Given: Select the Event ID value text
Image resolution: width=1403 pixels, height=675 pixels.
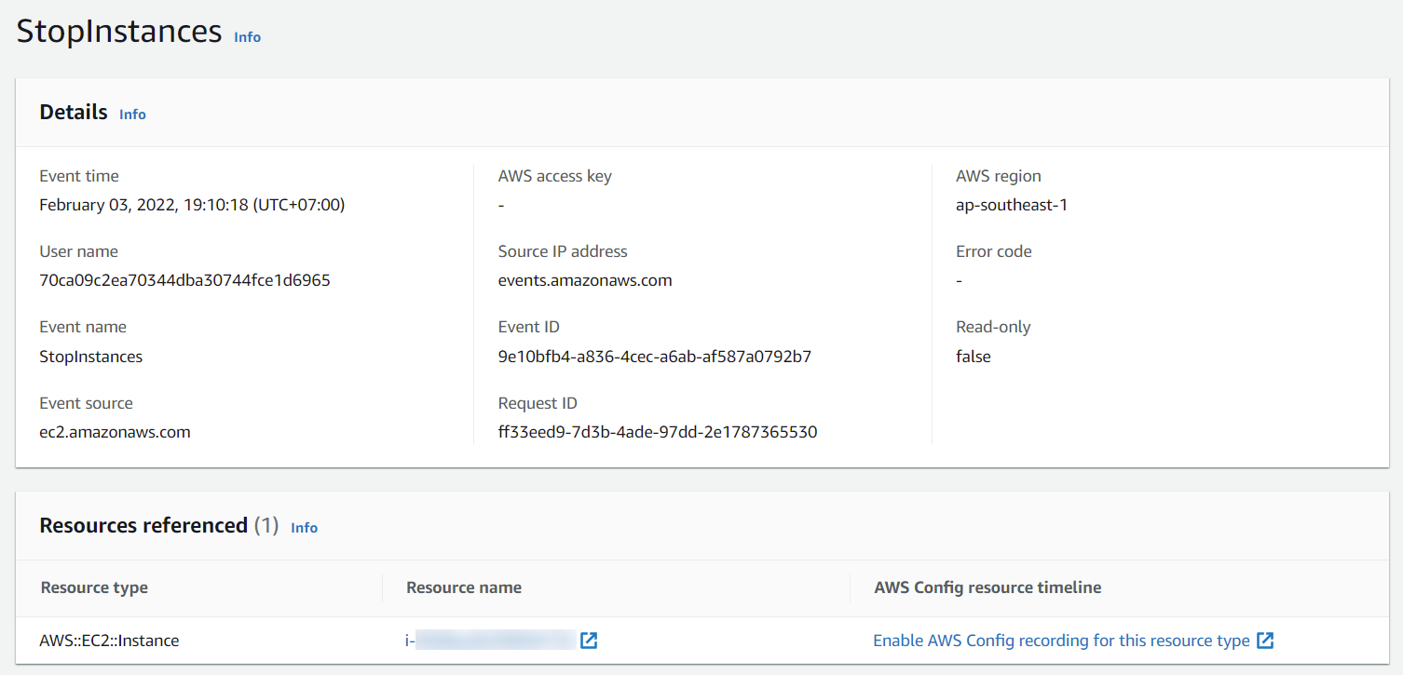Looking at the screenshot, I should tap(655, 356).
